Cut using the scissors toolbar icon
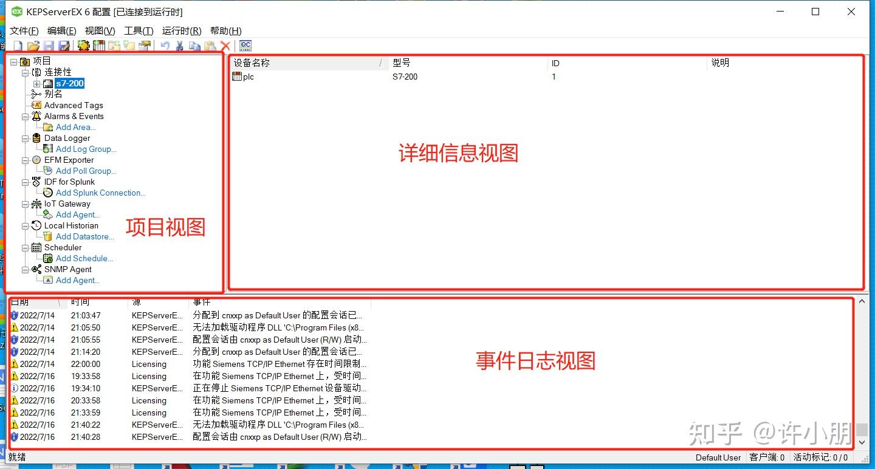 tap(180, 46)
